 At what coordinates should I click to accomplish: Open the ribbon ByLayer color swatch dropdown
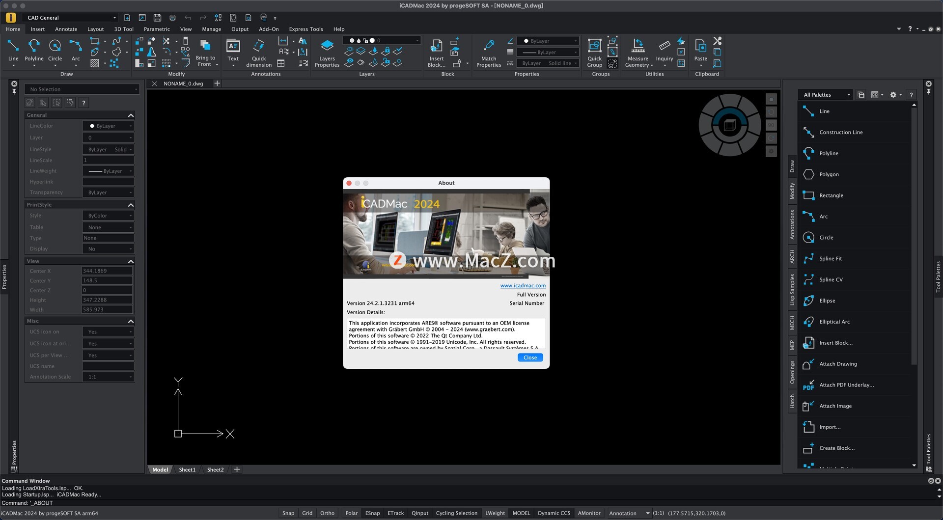coord(548,41)
